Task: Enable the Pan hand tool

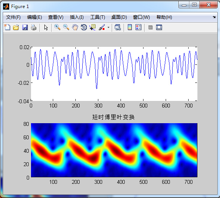Action: (75, 27)
